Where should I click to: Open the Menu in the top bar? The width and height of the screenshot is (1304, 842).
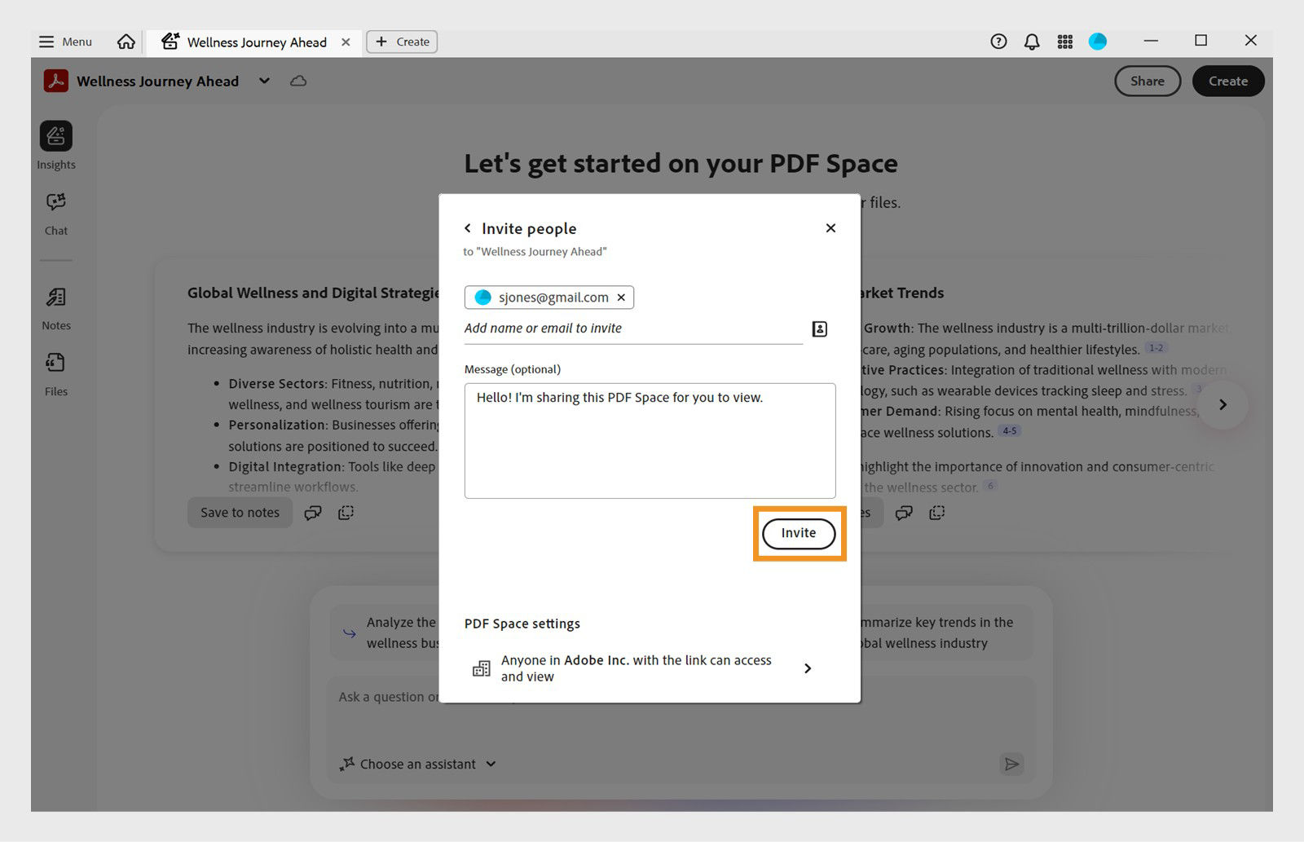tap(64, 42)
